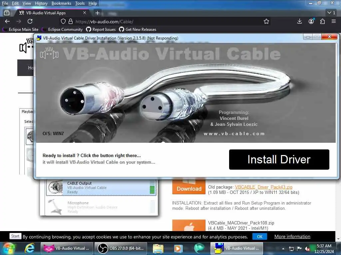The image size is (341, 255).
Task: Open Report Issues bookmark
Action: [x=101, y=29]
